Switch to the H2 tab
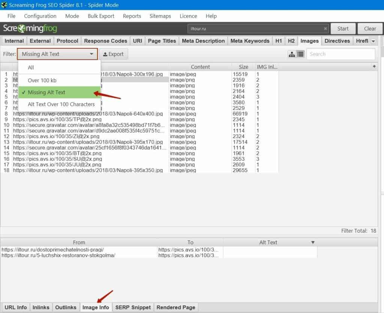The height and width of the screenshot is (313, 384). click(291, 41)
